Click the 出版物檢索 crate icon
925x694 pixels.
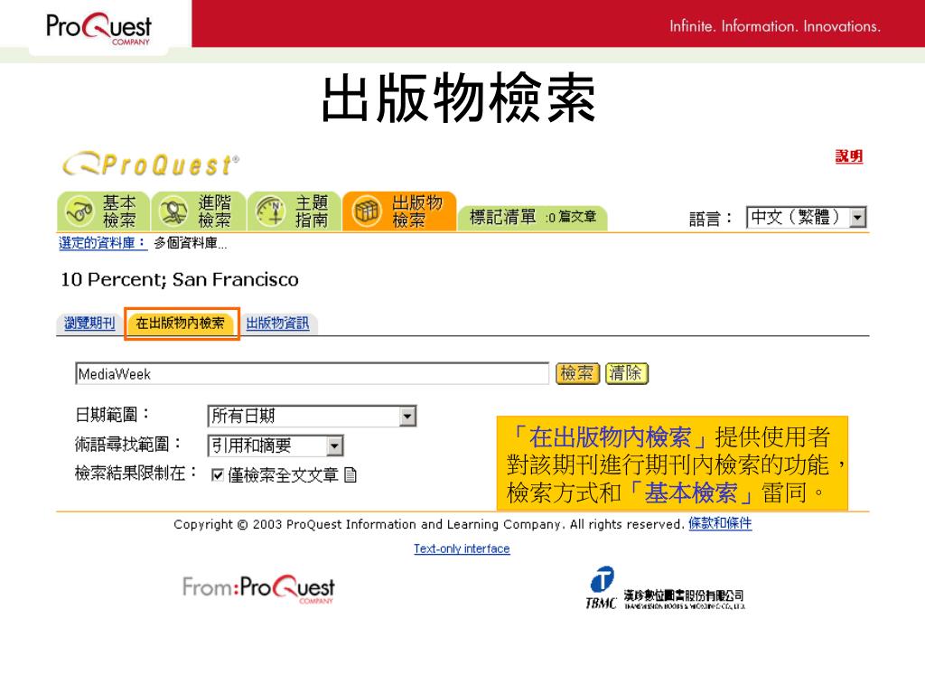click(x=367, y=211)
